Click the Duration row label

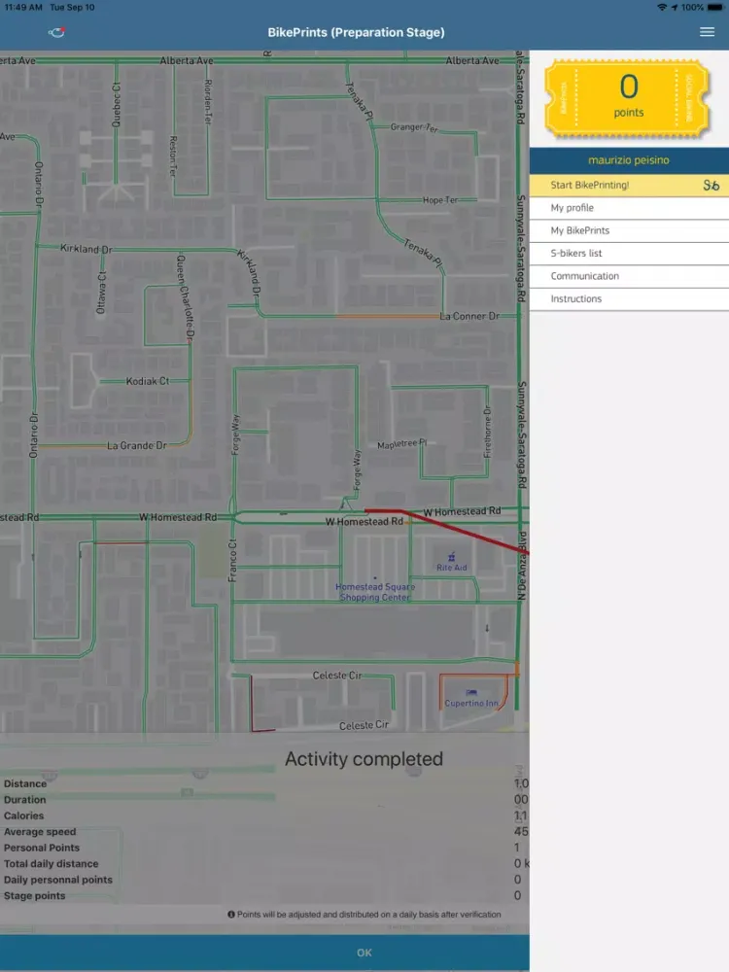25,800
